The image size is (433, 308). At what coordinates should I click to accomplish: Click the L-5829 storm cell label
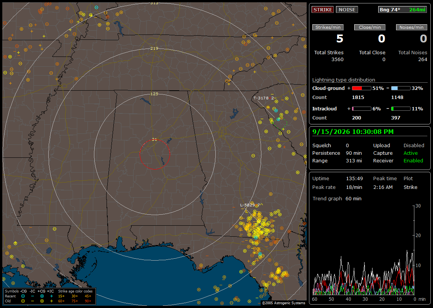click(251, 205)
